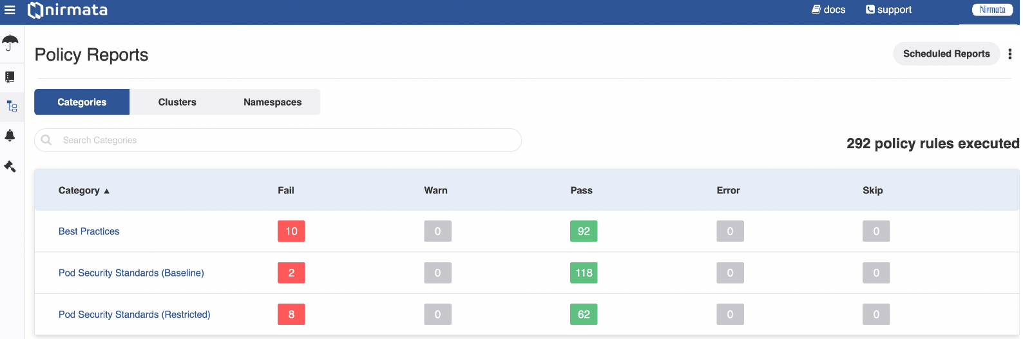The width and height of the screenshot is (1023, 339).
Task: Open Pod Security Standards (Baseline) link
Action: [131, 273]
